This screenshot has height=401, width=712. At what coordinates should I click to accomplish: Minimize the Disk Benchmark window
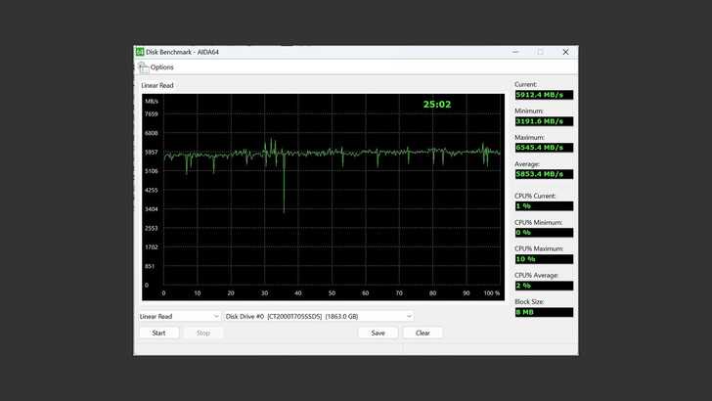(x=514, y=52)
